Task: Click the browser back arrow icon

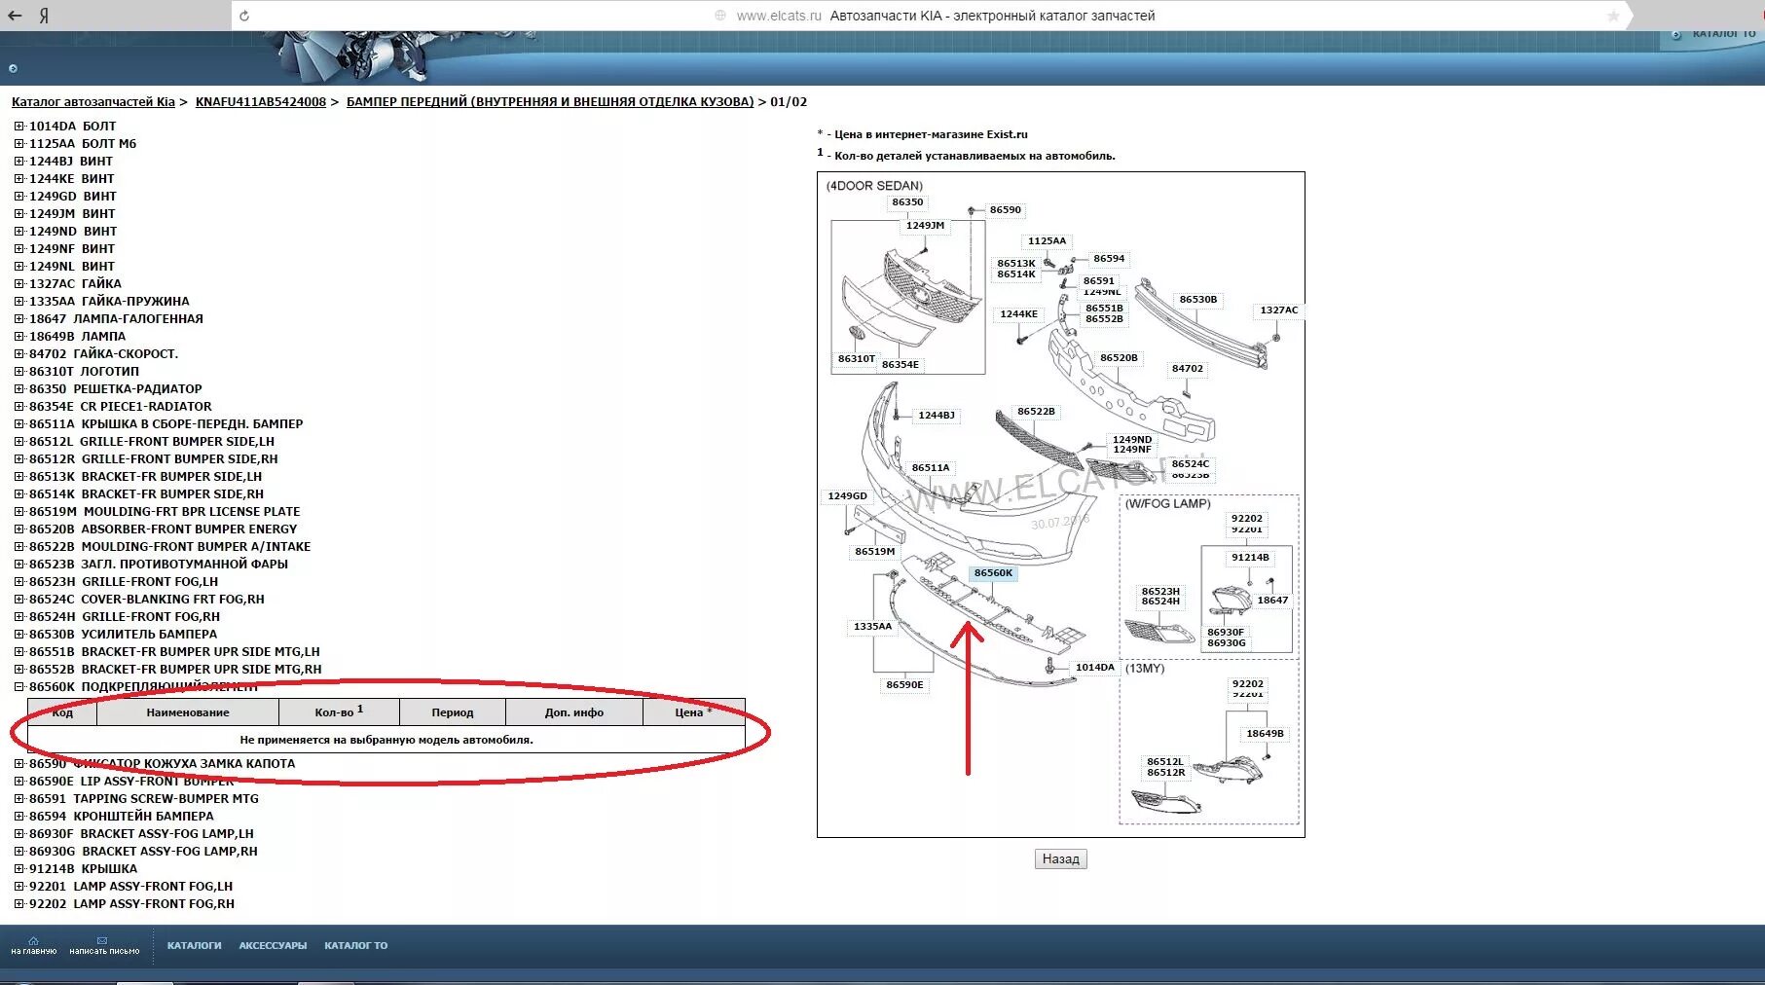Action: click(x=15, y=16)
